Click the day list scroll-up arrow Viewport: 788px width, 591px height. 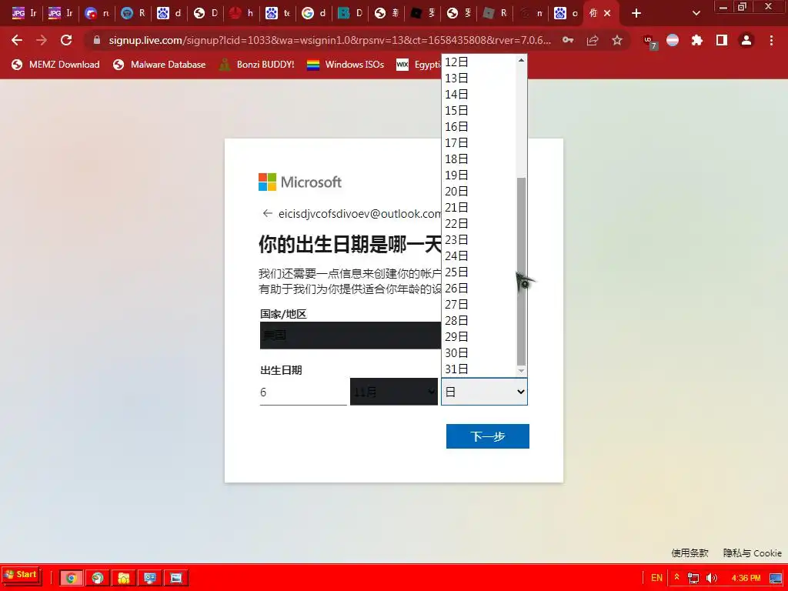(x=521, y=60)
